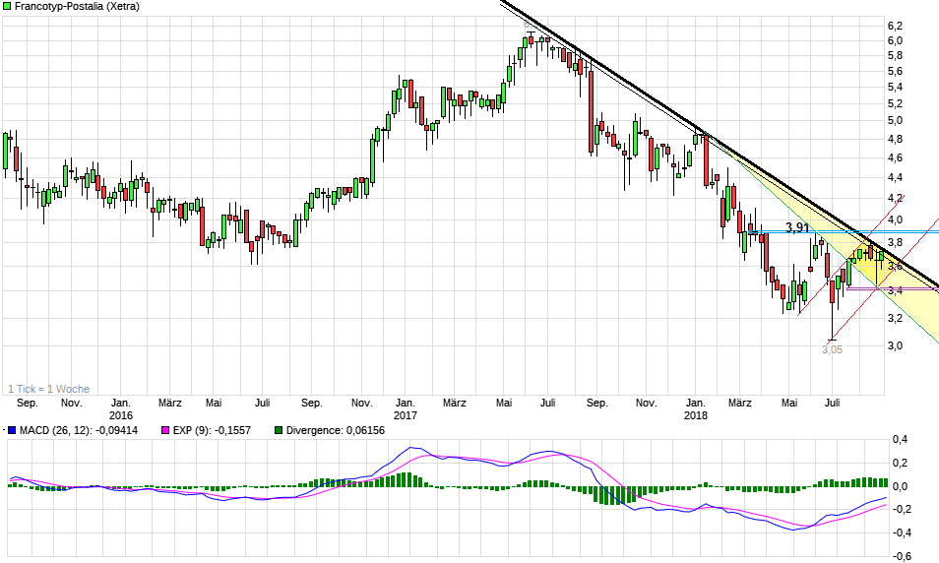Click the 5,8 price axis value
Viewport: 939px width, 563px height.
pos(895,55)
